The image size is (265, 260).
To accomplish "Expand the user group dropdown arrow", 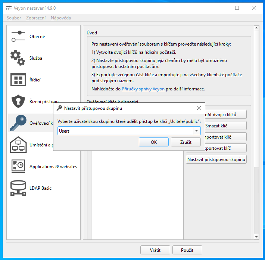I will [196, 131].
